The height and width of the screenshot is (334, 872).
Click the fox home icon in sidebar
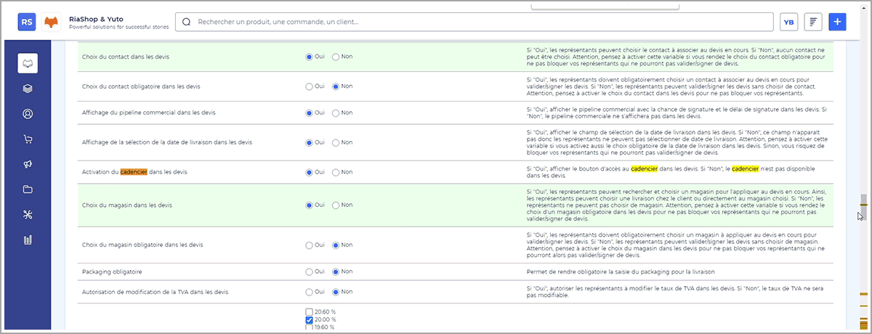click(28, 63)
